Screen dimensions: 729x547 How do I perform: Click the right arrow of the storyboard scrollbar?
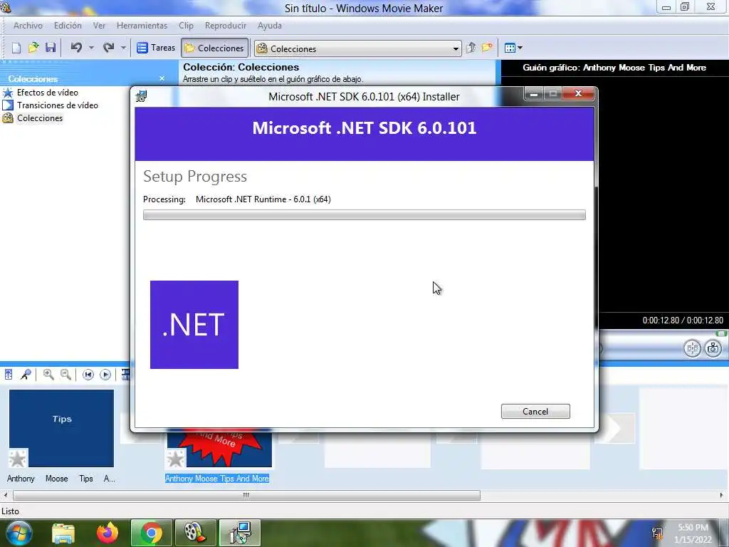coord(722,496)
